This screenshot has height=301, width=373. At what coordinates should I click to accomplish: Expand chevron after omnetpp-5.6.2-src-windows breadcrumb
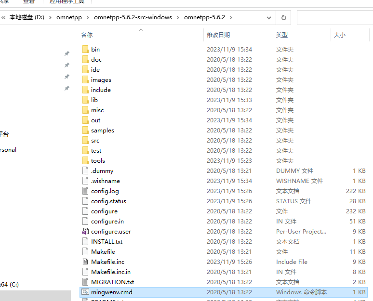[x=178, y=17]
